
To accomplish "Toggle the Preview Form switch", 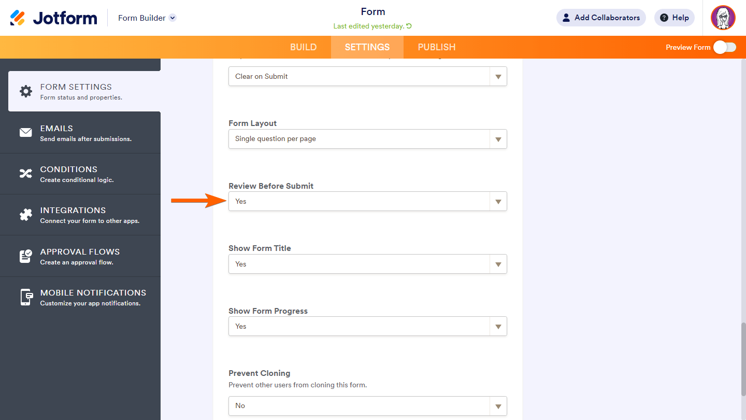I will click(724, 47).
